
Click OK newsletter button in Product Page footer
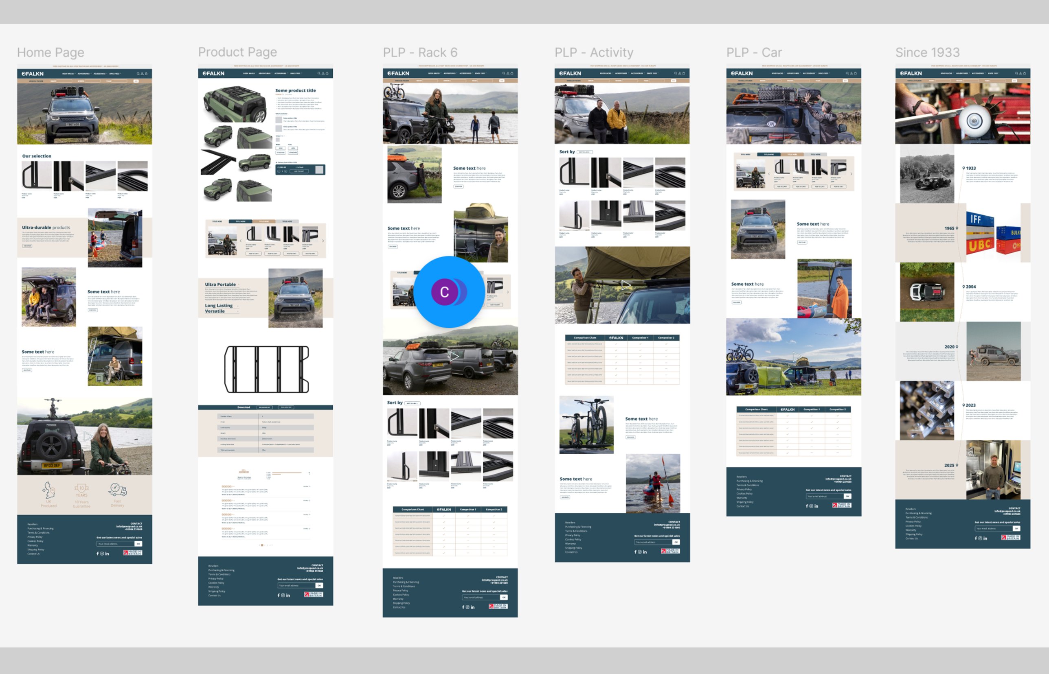click(x=319, y=586)
